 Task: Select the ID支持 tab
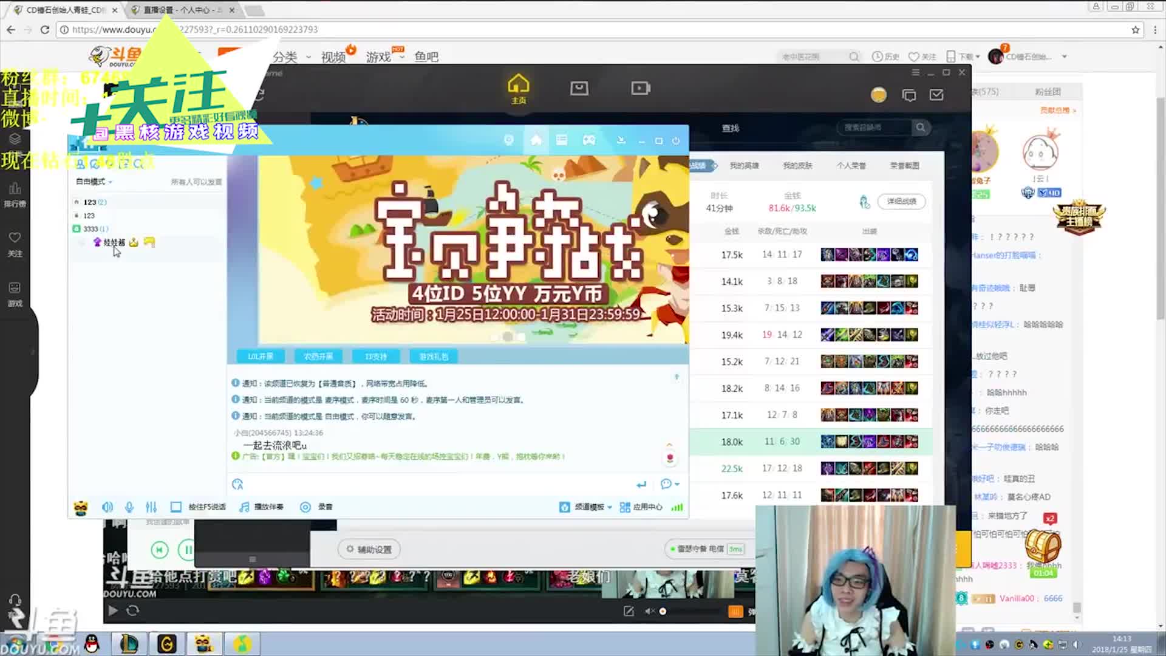376,357
